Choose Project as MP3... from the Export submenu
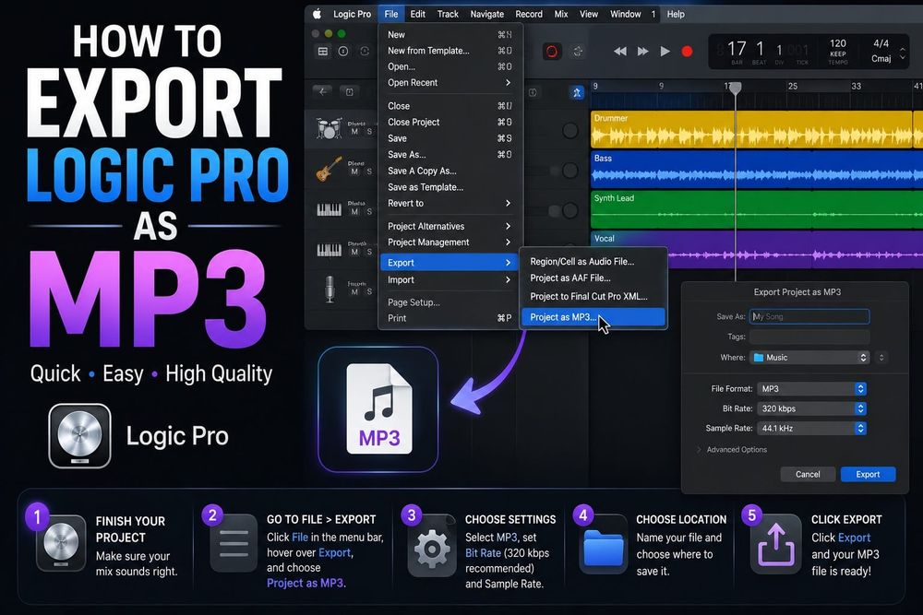 coord(593,317)
